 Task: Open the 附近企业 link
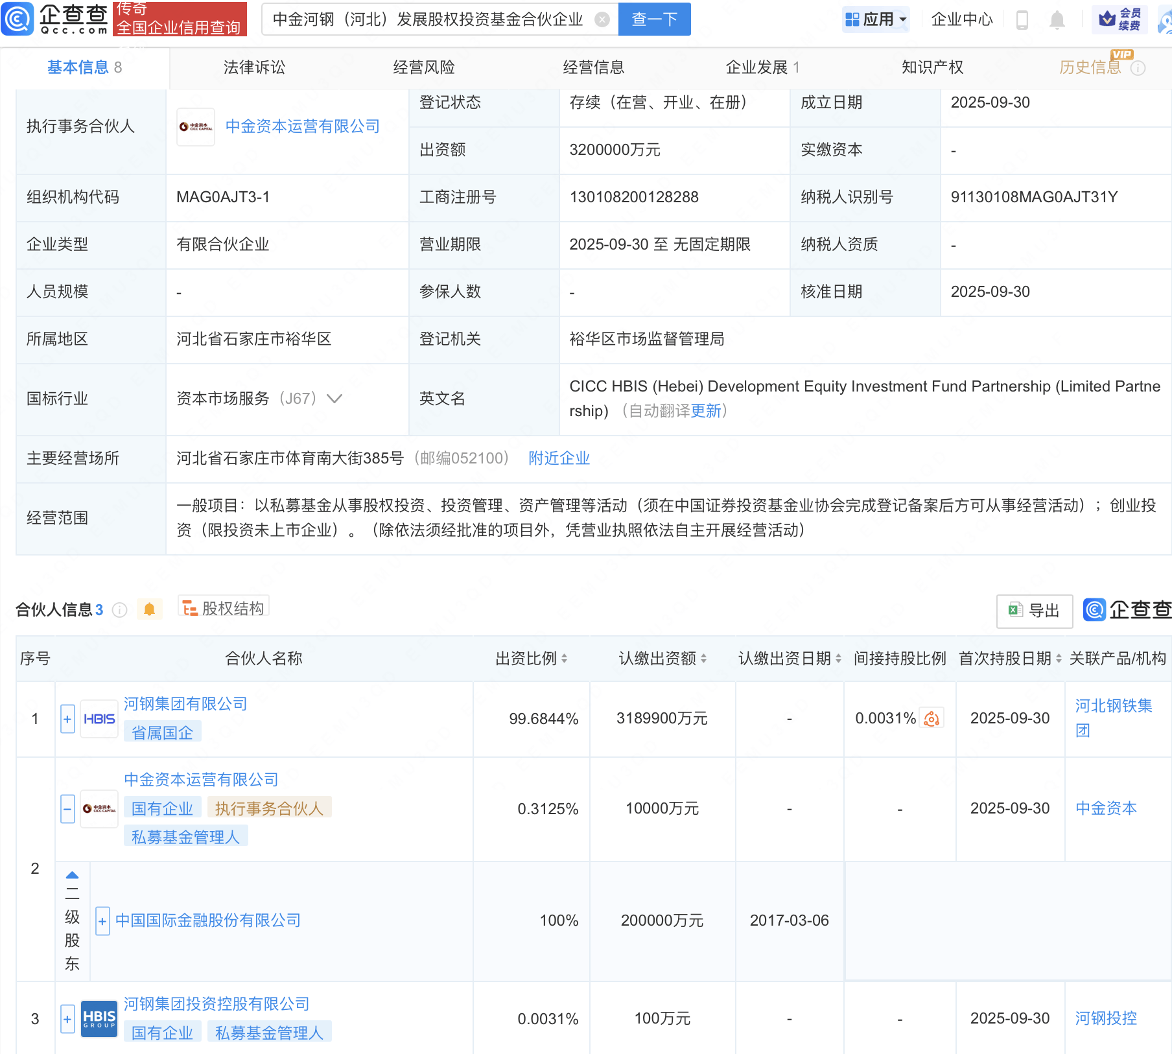pos(559,458)
